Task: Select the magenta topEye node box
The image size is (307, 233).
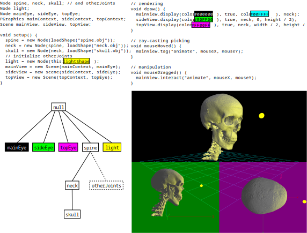Action: [x=68, y=147]
